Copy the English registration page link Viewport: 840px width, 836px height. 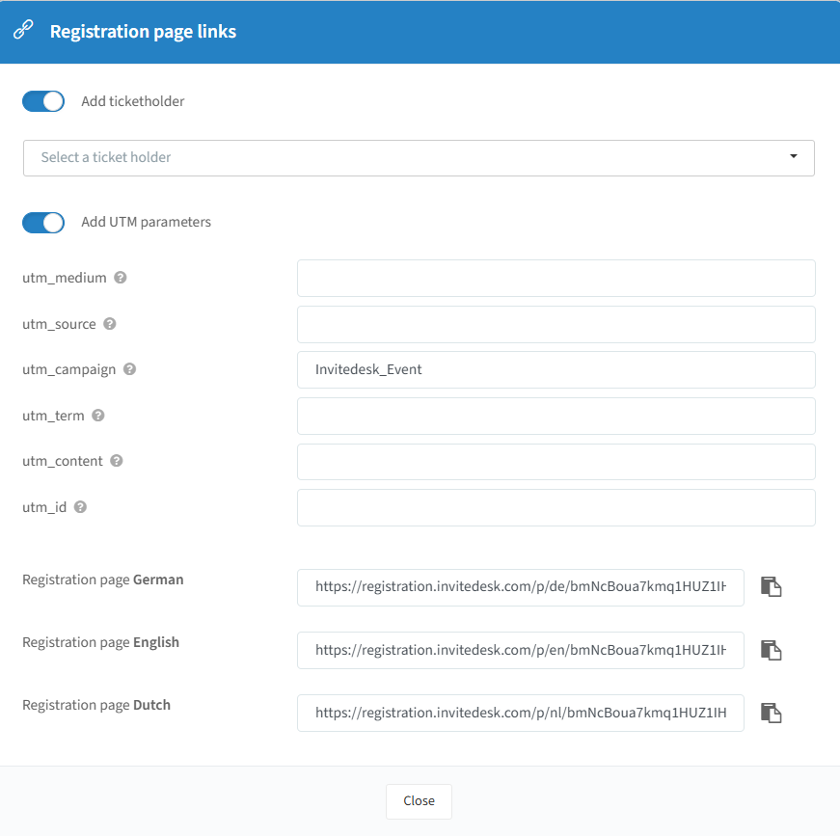771,650
